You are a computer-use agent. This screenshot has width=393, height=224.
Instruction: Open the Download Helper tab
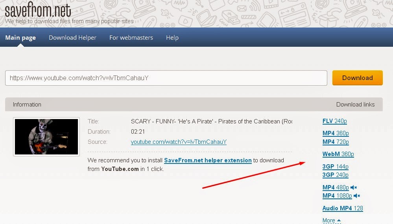pos(72,38)
